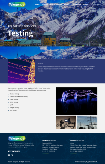
Task: Click the NEW DELHI OFFICE heading
Action: 49,141
